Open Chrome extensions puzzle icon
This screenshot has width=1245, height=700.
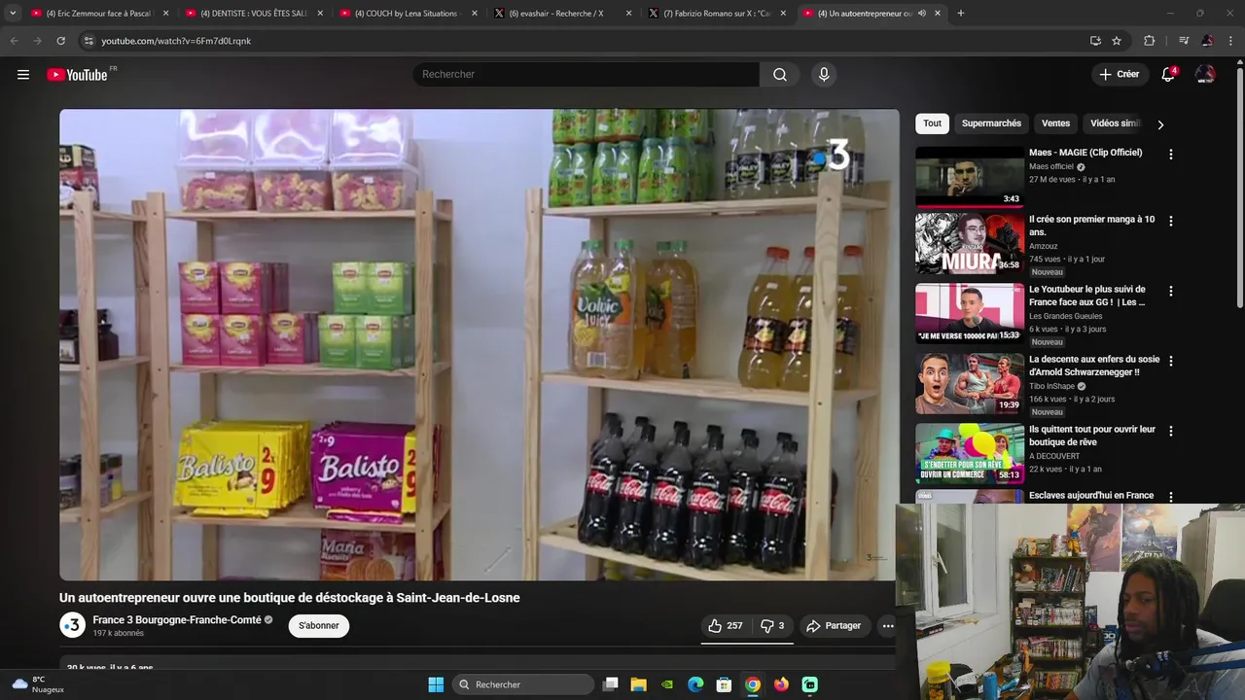coord(1149,41)
